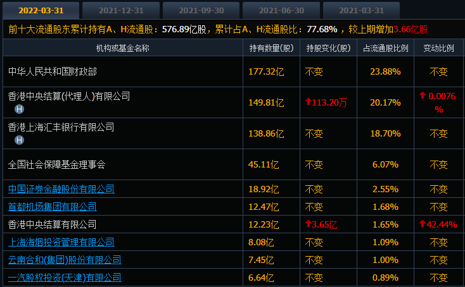The image size is (465, 287).
Task: Click holding value 8.08亿
Action: 261,242
